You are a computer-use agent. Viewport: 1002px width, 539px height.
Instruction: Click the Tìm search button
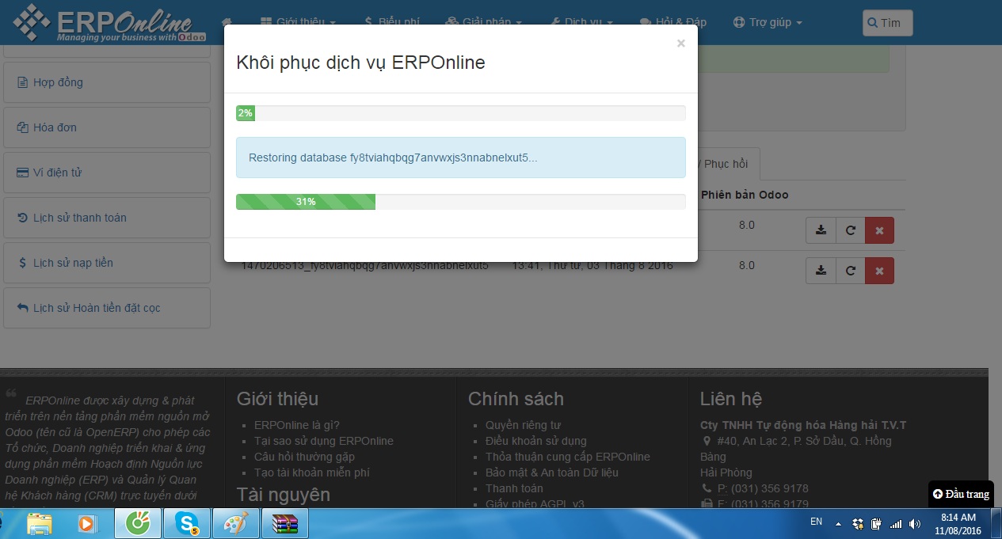(887, 23)
